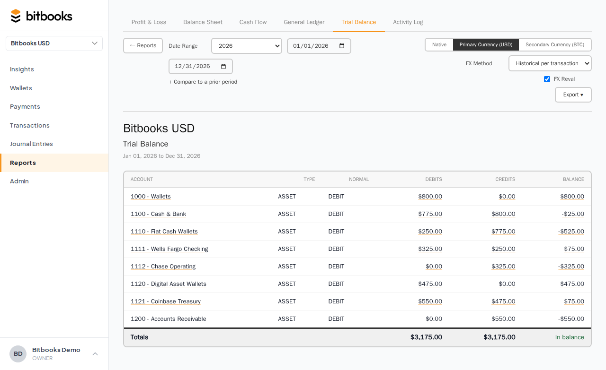
Task: Click the $800.00 debits for Wallets
Action: (x=430, y=197)
